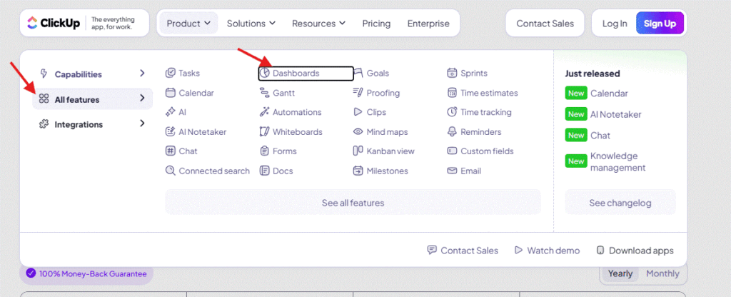Click the Calendar feature icon in the features list
The image size is (731, 297).
tap(170, 93)
